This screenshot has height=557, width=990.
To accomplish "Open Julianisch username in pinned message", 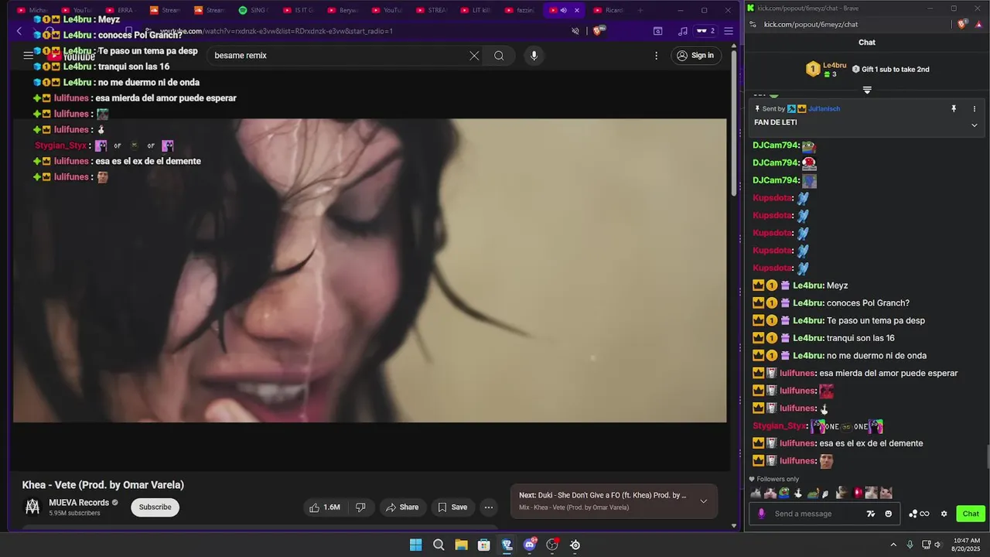I will click(824, 109).
